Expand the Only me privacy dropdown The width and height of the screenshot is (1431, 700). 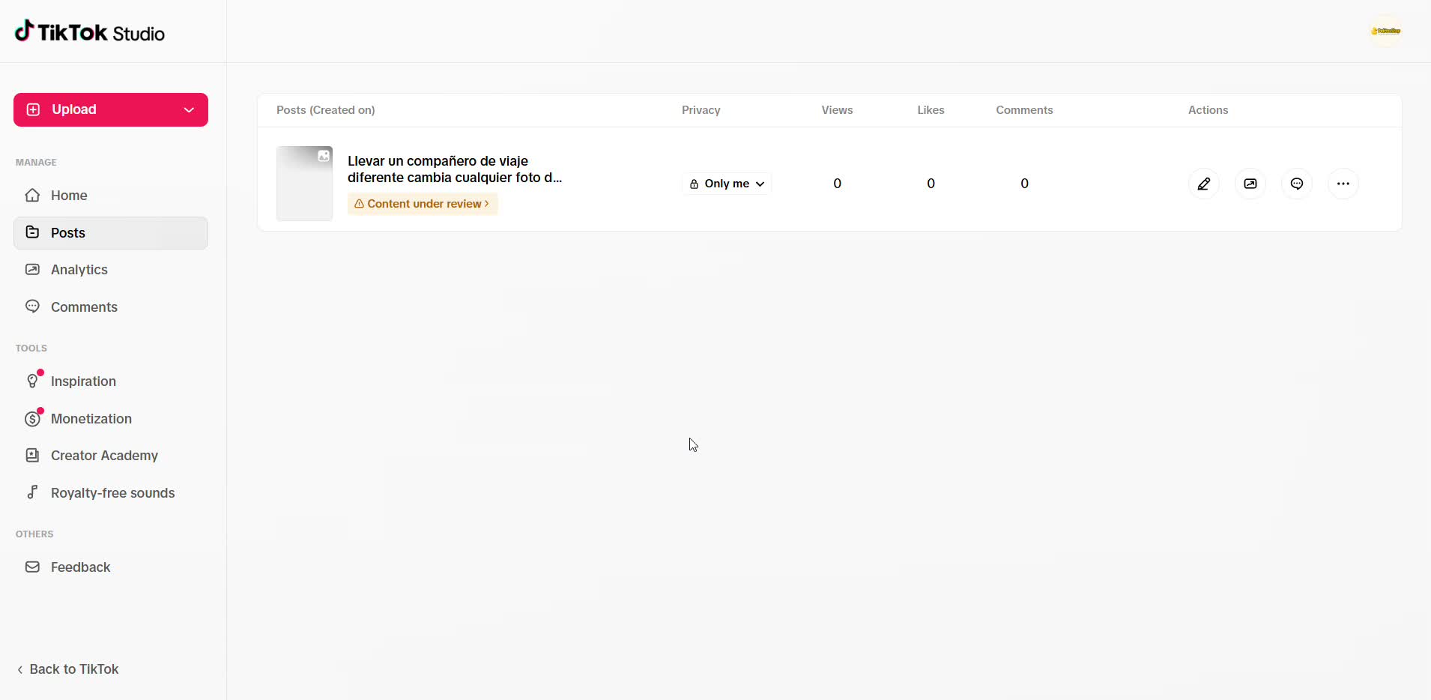pos(727,184)
